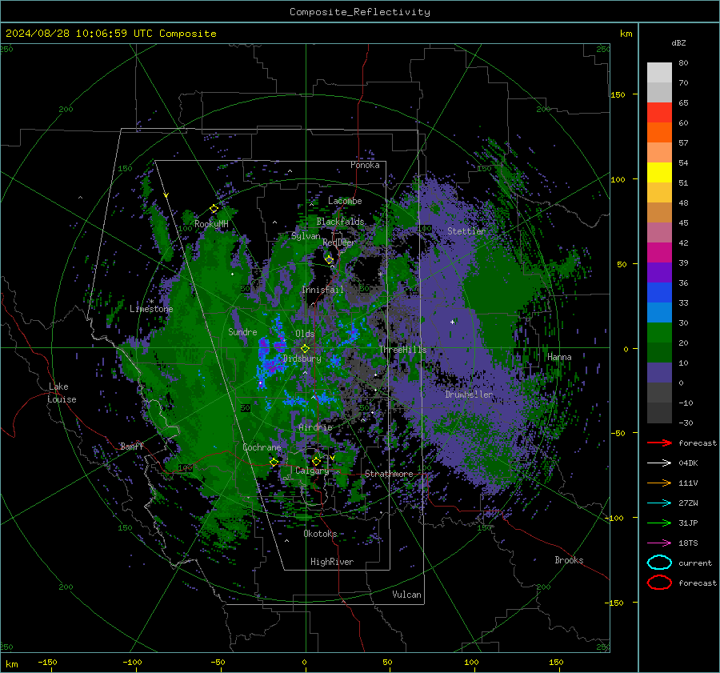Click the dBZ legend heading
The height and width of the screenshot is (673, 720).
pos(678,43)
